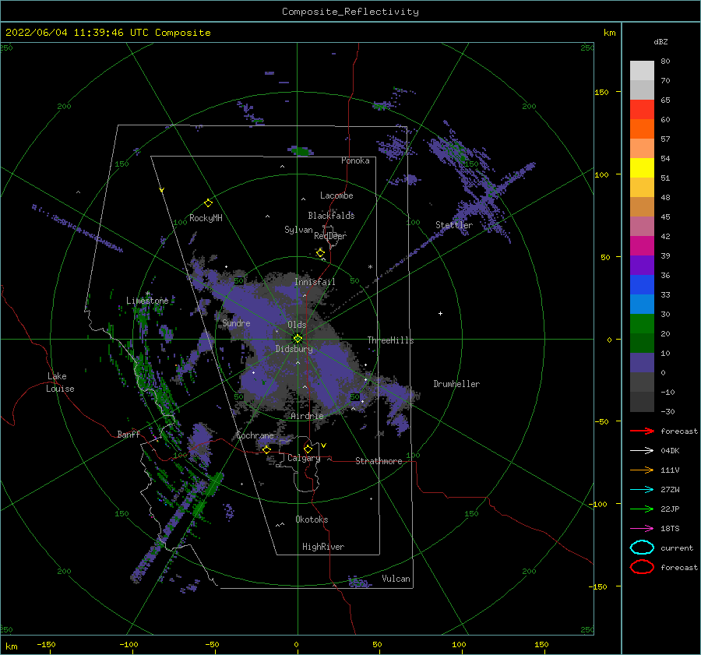Click the current legend label
This screenshot has width=701, height=655.
(677, 548)
